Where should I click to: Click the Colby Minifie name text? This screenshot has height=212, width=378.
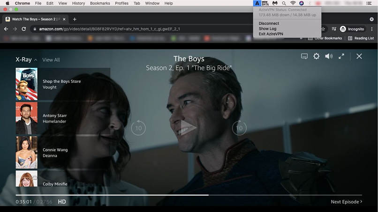[x=55, y=184]
